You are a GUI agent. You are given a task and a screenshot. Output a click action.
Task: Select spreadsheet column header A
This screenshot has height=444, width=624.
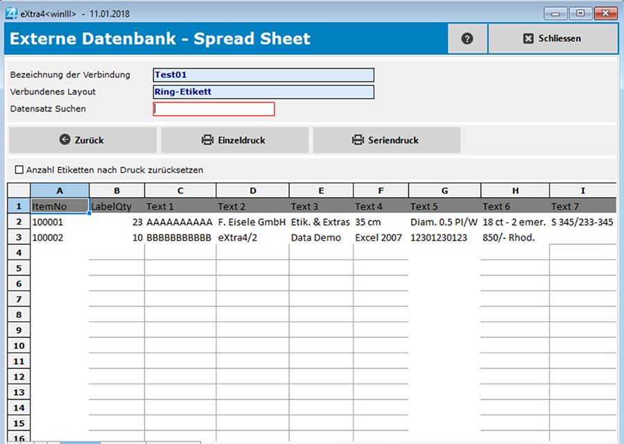[x=60, y=190]
